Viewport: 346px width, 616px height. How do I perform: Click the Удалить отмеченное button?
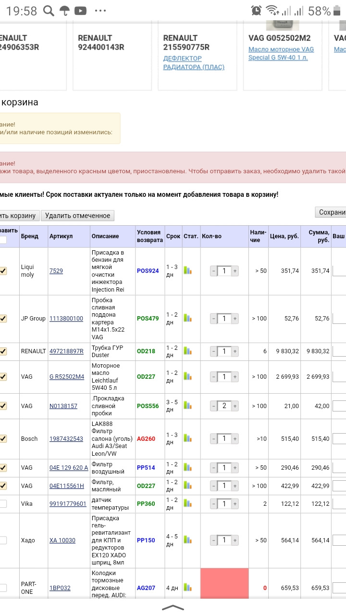click(77, 216)
